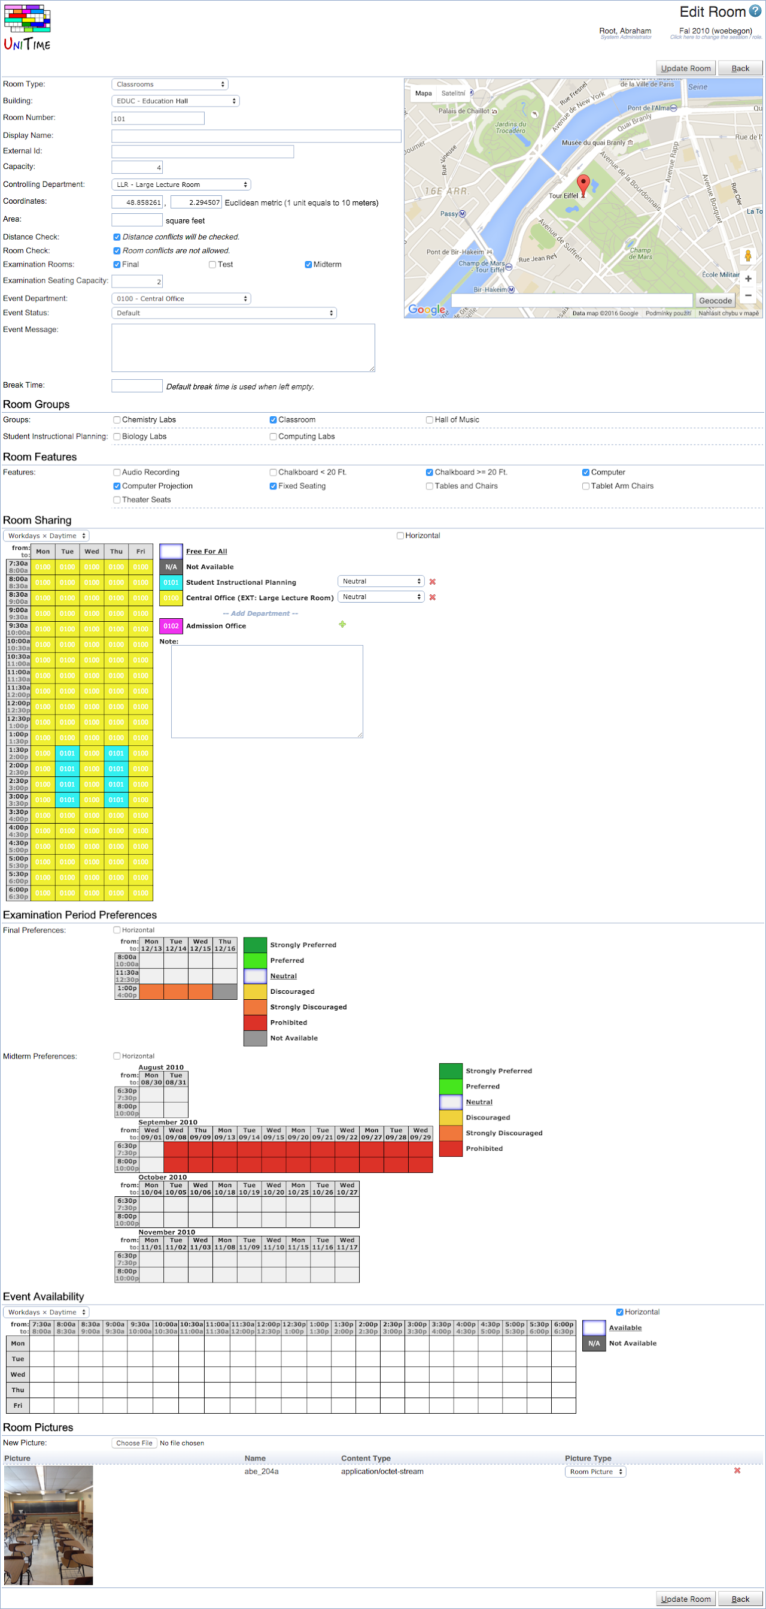Viewport: 766px width, 1609px height.
Task: Check the Hall of Music group
Action: pyautogui.click(x=429, y=420)
